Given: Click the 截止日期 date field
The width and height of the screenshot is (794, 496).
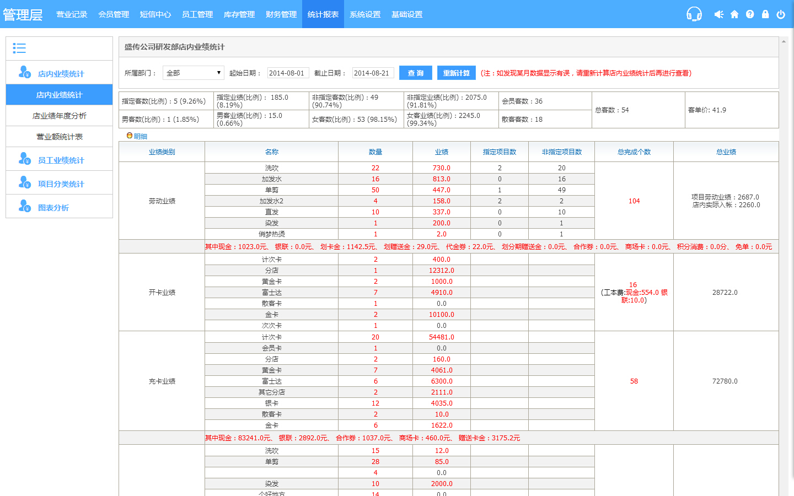Looking at the screenshot, I should [373, 73].
